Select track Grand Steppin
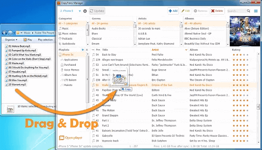 pos(110,115)
